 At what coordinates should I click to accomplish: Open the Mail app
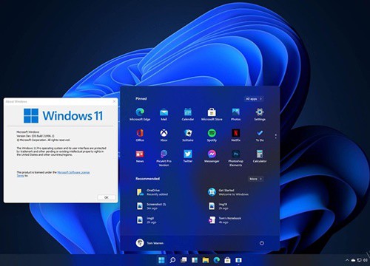[164, 115]
